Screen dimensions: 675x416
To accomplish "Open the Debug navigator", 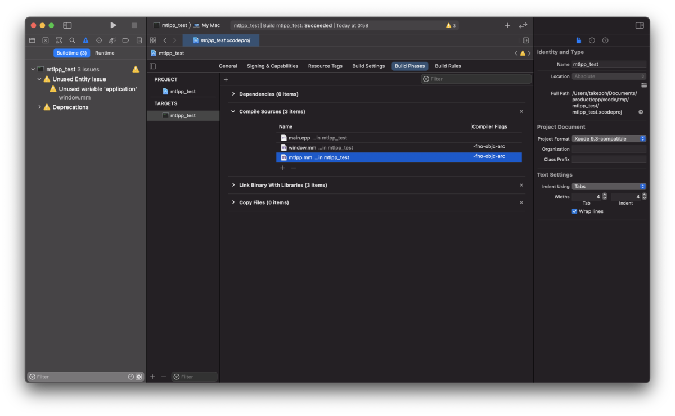I will 112,40.
